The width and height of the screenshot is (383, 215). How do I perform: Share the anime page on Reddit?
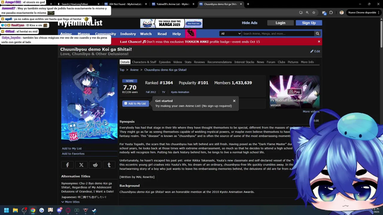click(x=95, y=165)
